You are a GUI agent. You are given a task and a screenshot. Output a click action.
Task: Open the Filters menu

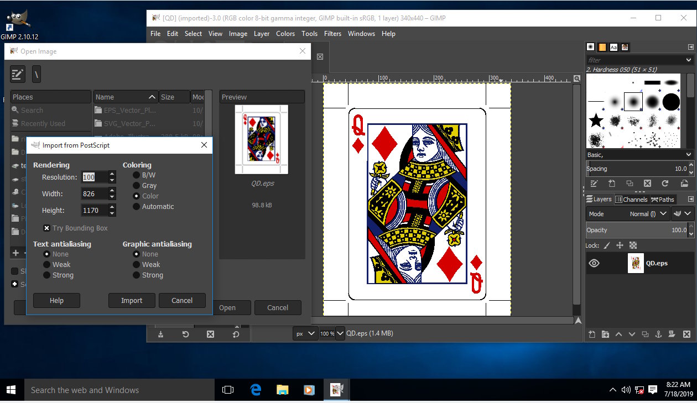(x=332, y=34)
